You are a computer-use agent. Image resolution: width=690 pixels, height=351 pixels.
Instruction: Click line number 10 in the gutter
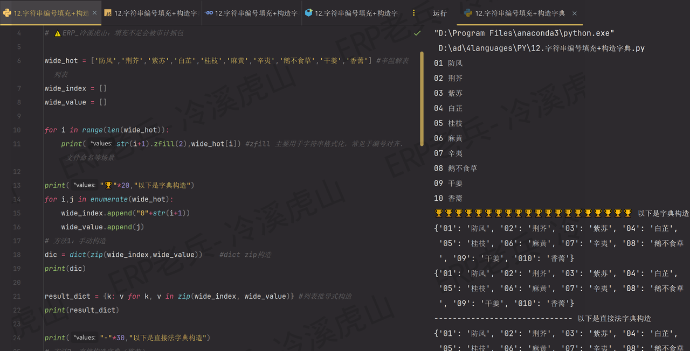coord(16,130)
